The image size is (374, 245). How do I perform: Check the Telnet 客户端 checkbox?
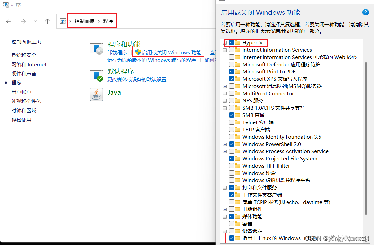[x=231, y=122]
